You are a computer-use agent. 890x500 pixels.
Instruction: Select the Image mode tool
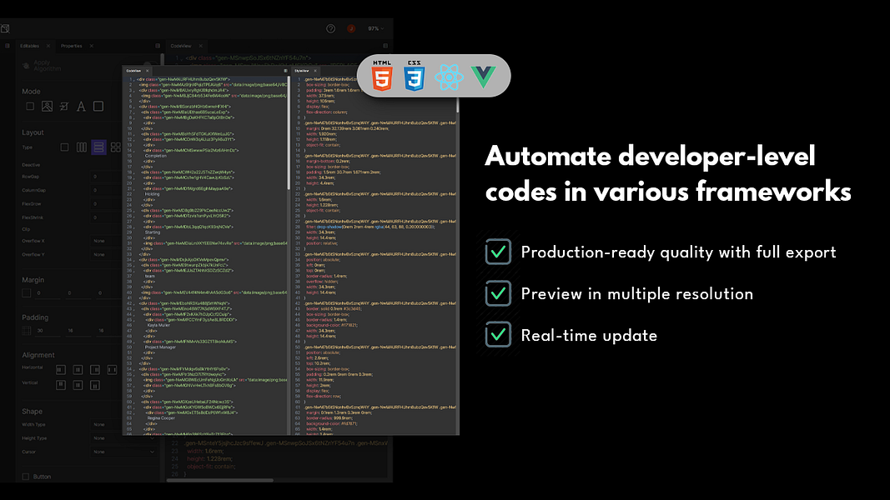click(x=47, y=107)
